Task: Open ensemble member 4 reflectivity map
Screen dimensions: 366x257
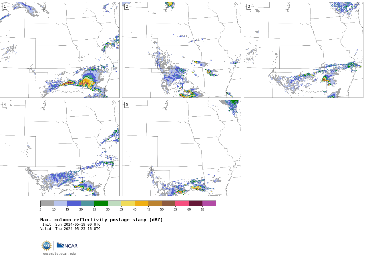Action: (59, 148)
